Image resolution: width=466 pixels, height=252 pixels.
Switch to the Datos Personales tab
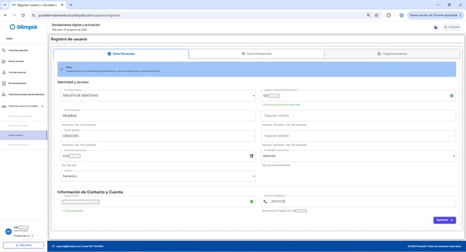[121, 54]
